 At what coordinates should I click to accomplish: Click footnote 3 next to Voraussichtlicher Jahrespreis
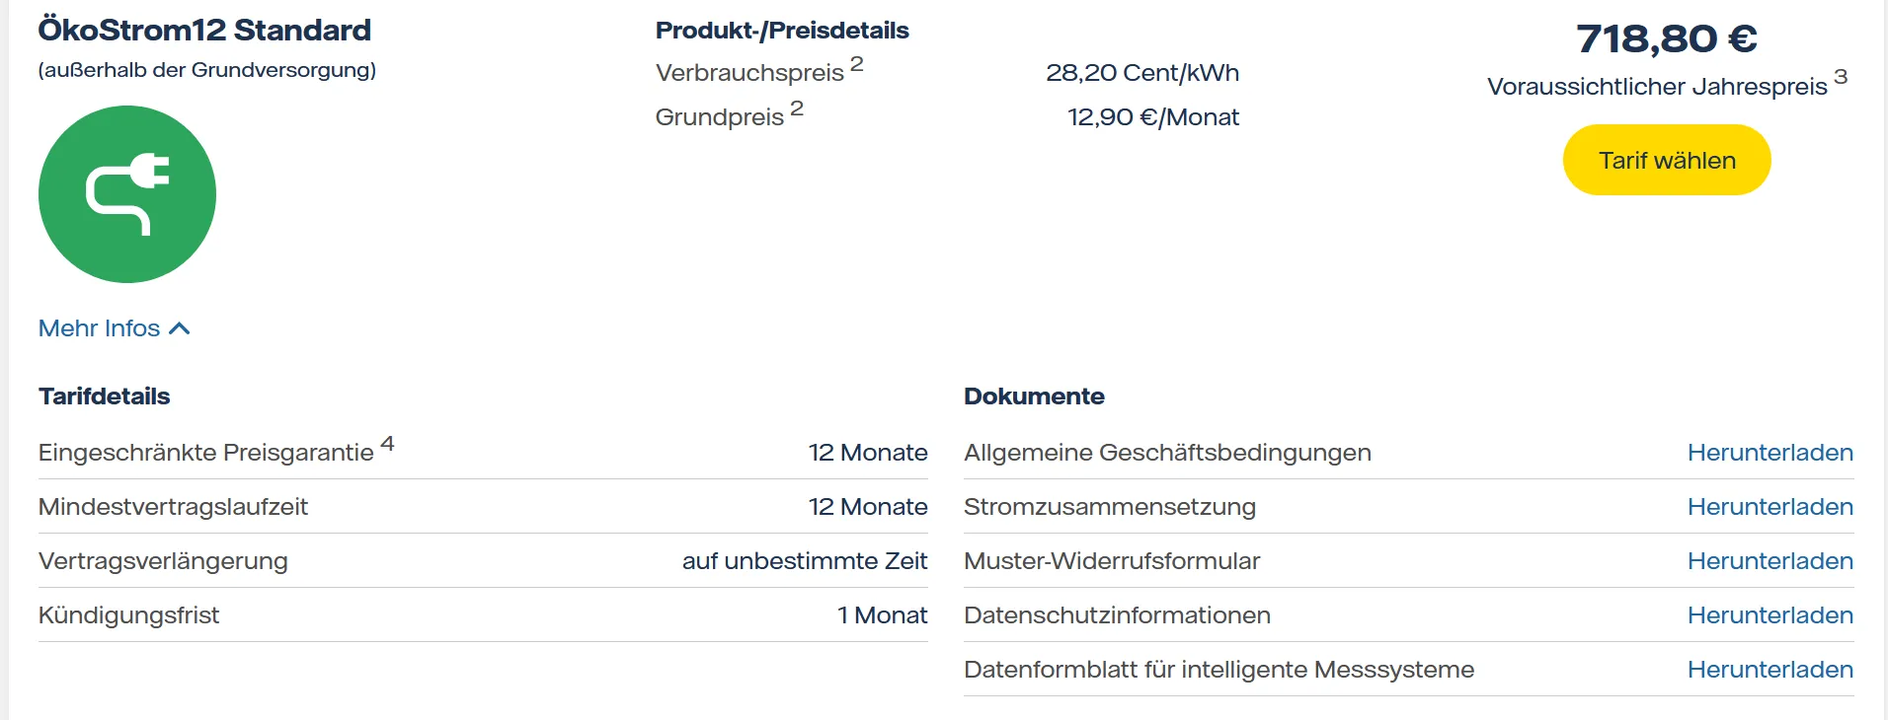(x=1841, y=77)
